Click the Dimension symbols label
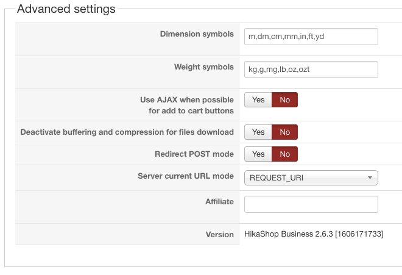 pyautogui.click(x=197, y=34)
